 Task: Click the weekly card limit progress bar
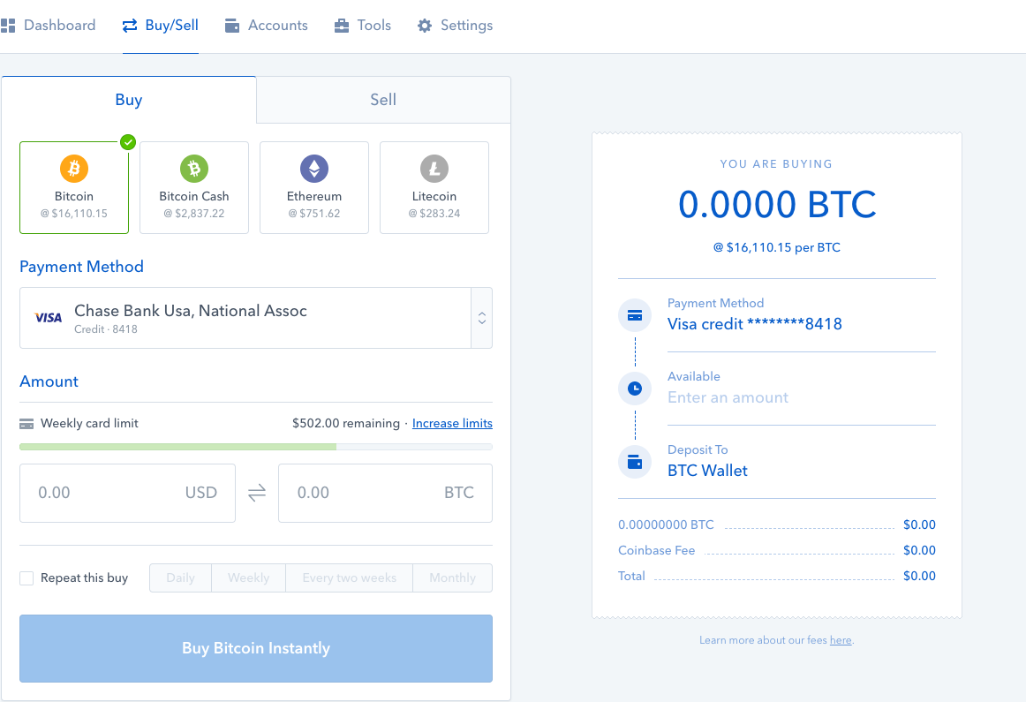(256, 447)
